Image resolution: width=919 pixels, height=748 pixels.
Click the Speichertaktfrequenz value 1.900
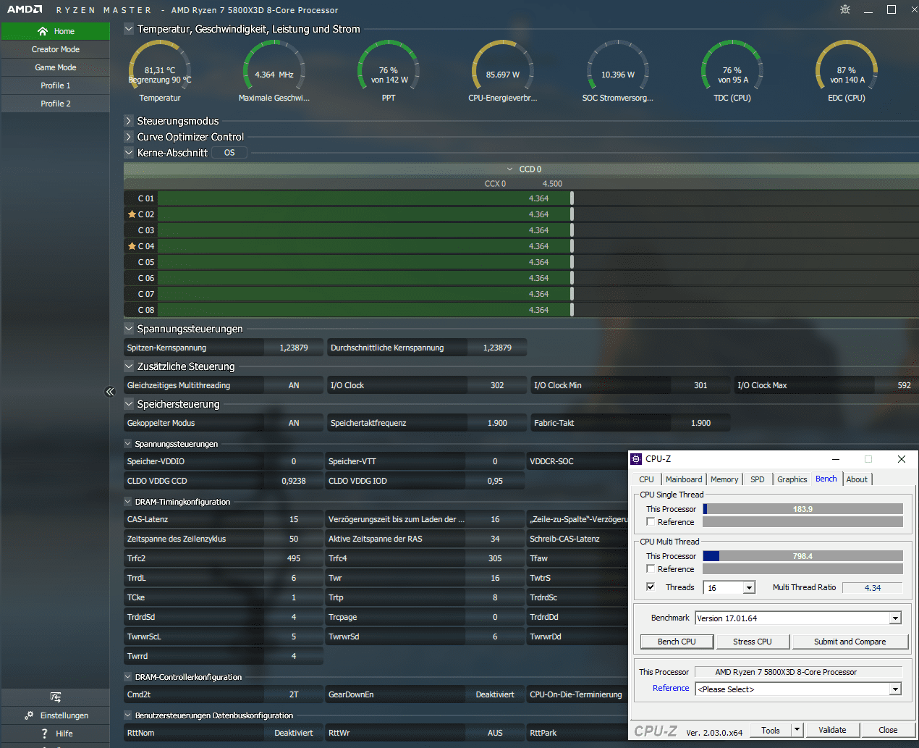(x=497, y=423)
